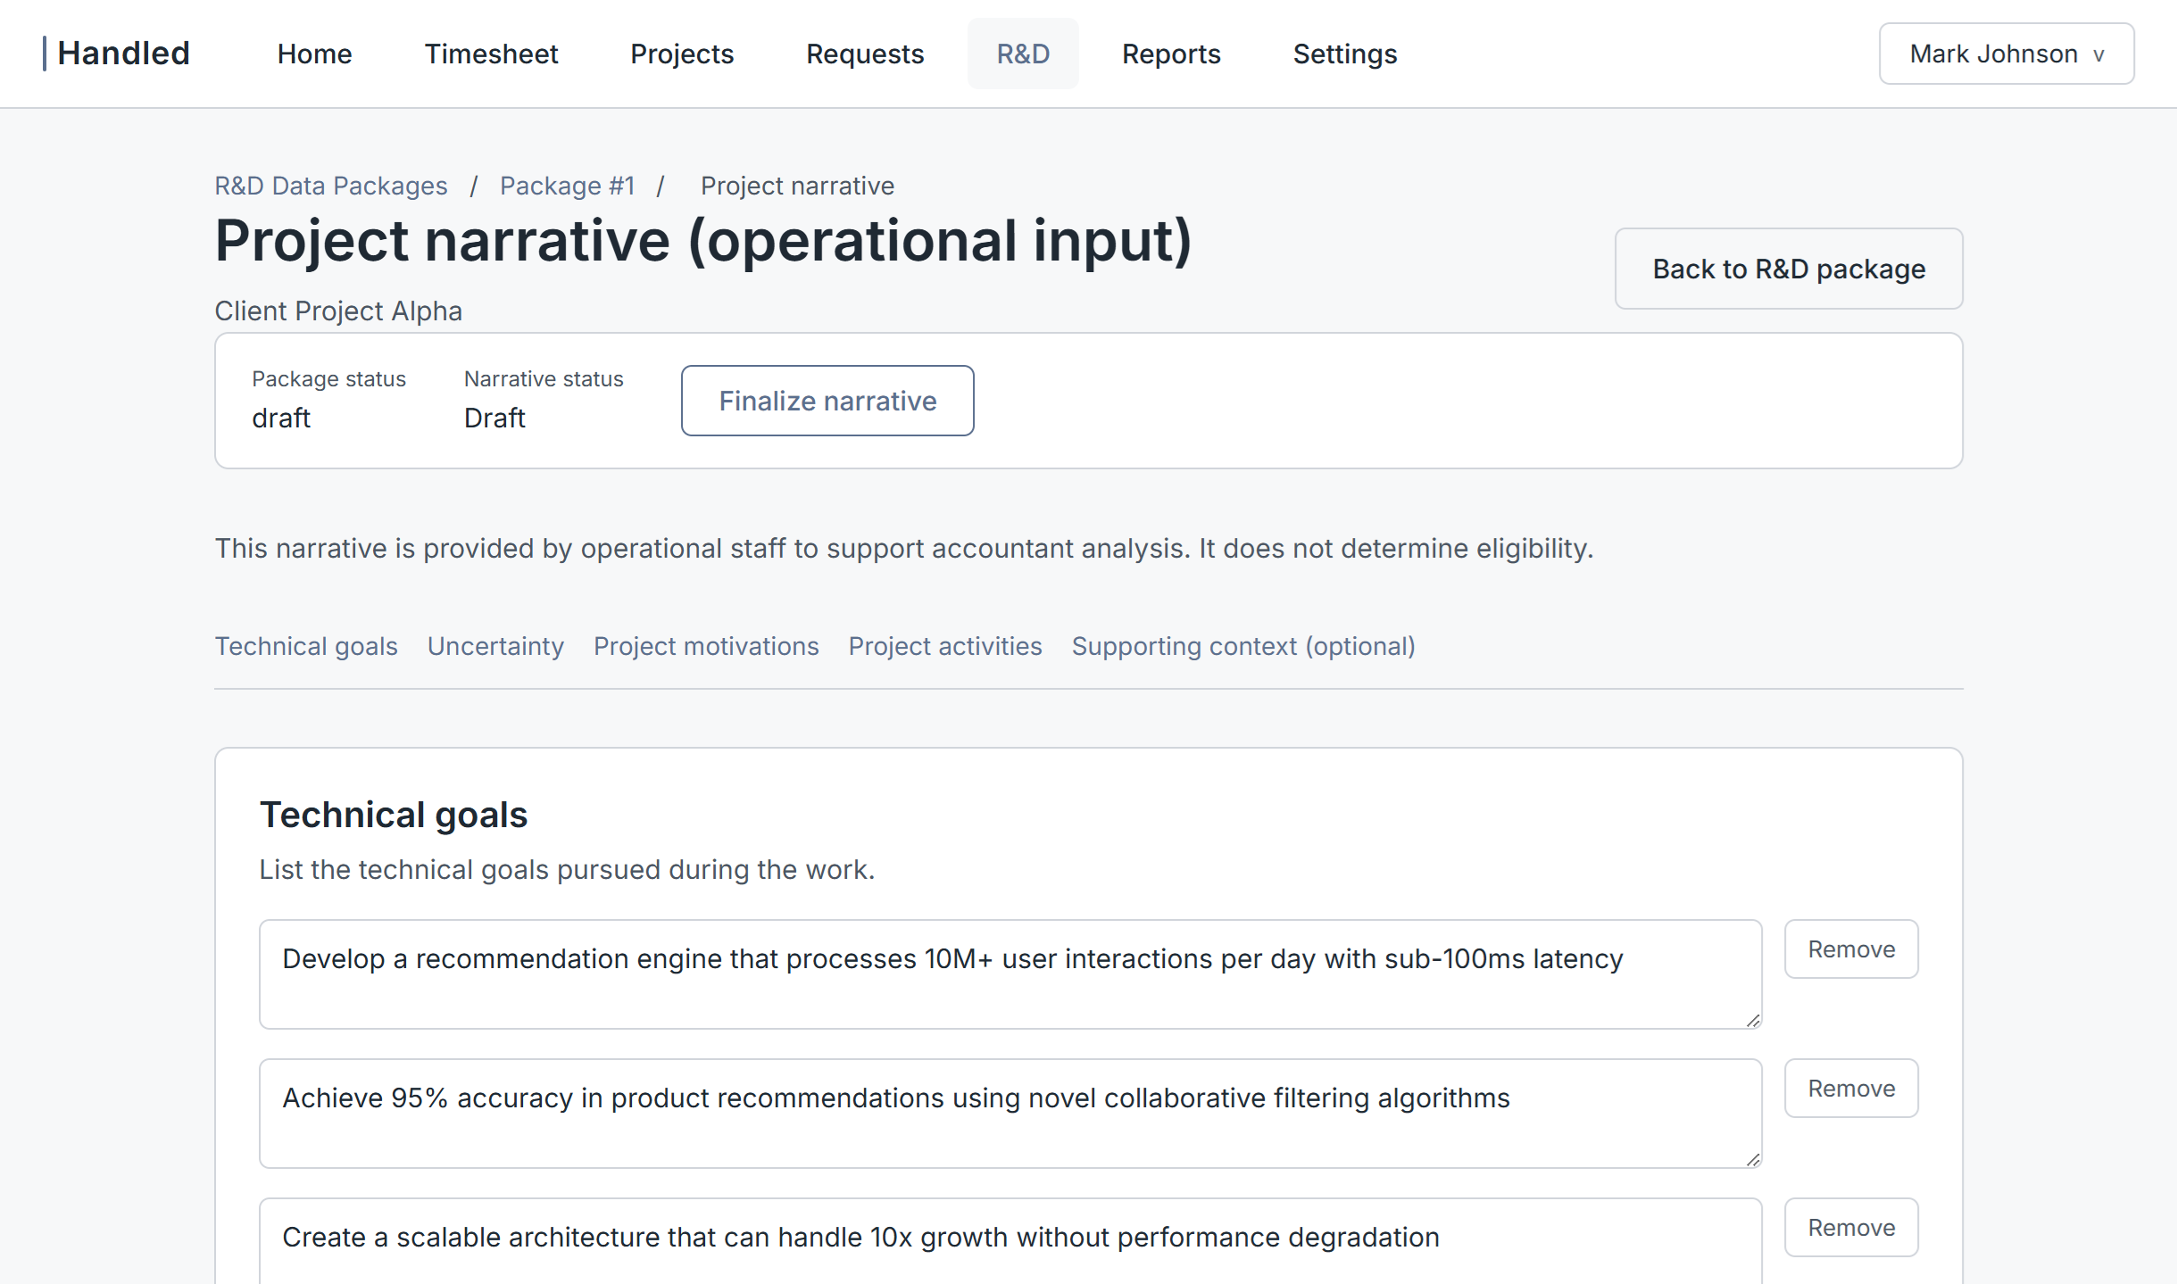The width and height of the screenshot is (2177, 1284).
Task: Click the Finalize narrative button
Action: (x=827, y=400)
